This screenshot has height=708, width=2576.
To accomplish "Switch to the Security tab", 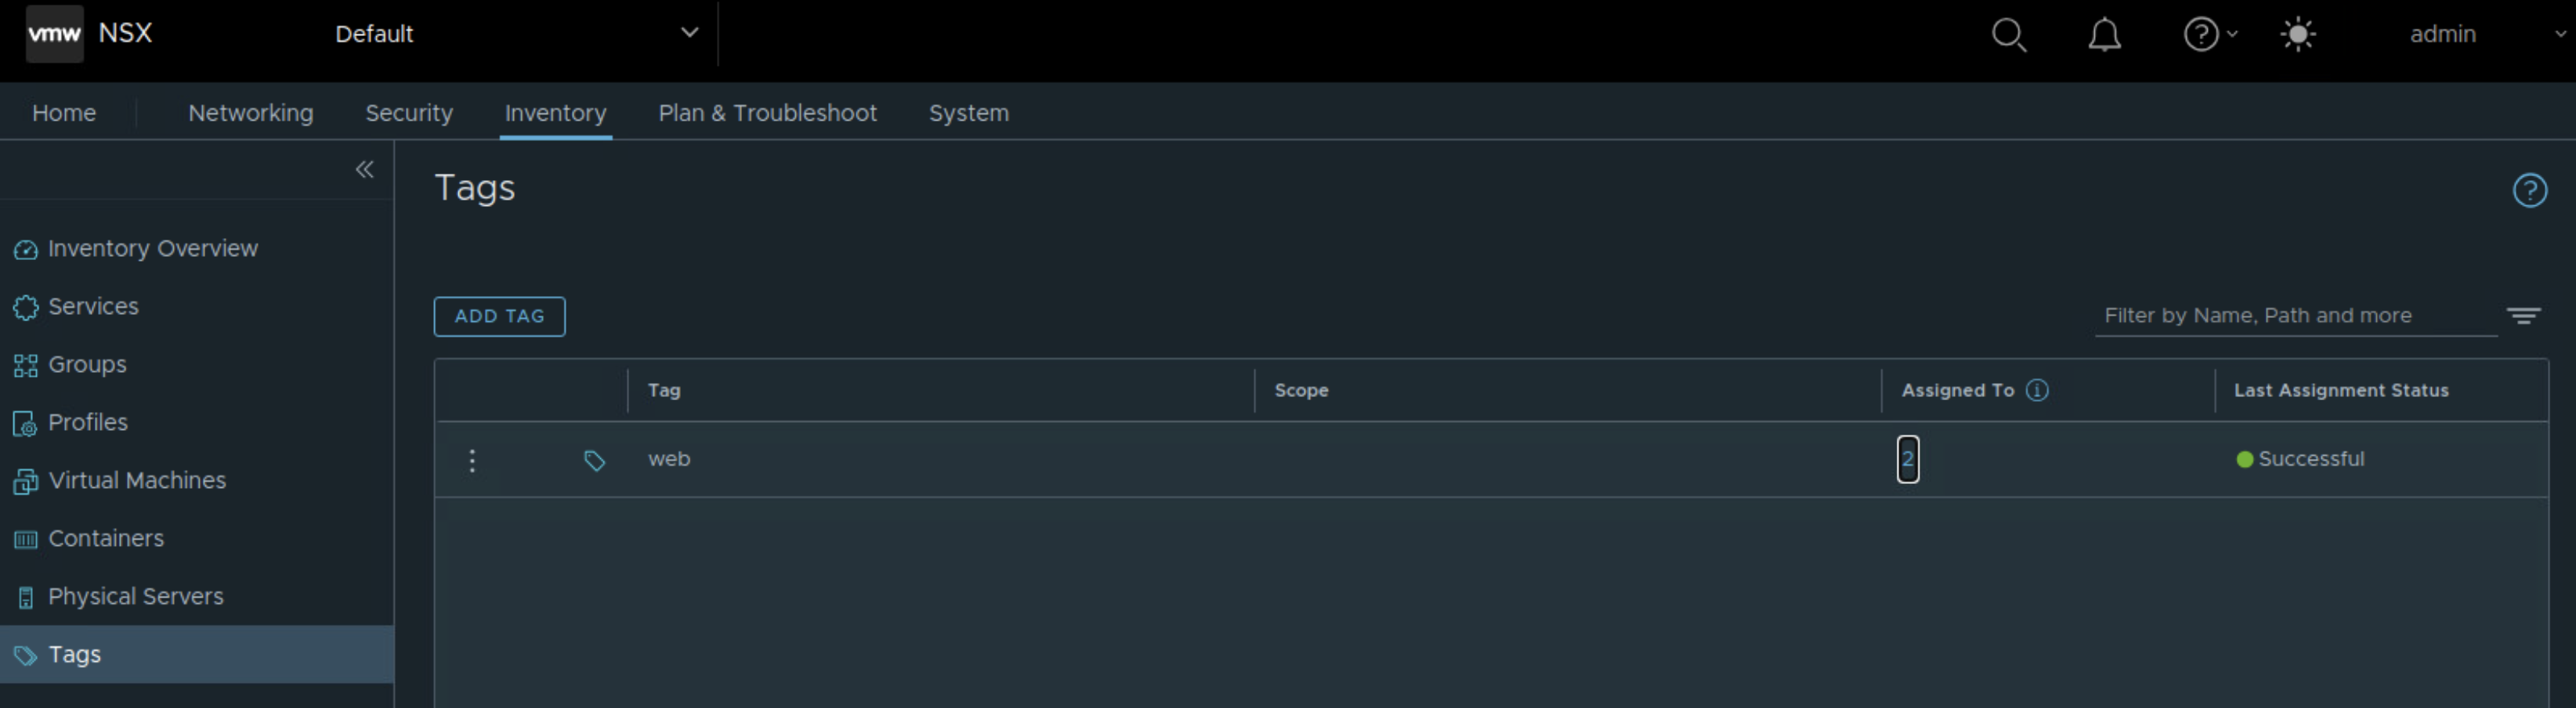I will (409, 113).
